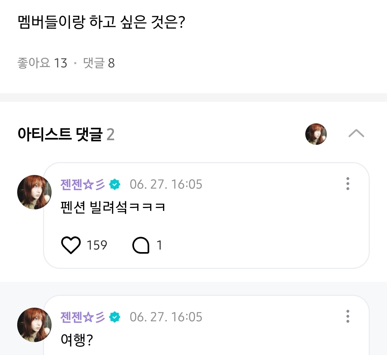Tap the '아티스트 댓글 2' section header

pos(66,135)
